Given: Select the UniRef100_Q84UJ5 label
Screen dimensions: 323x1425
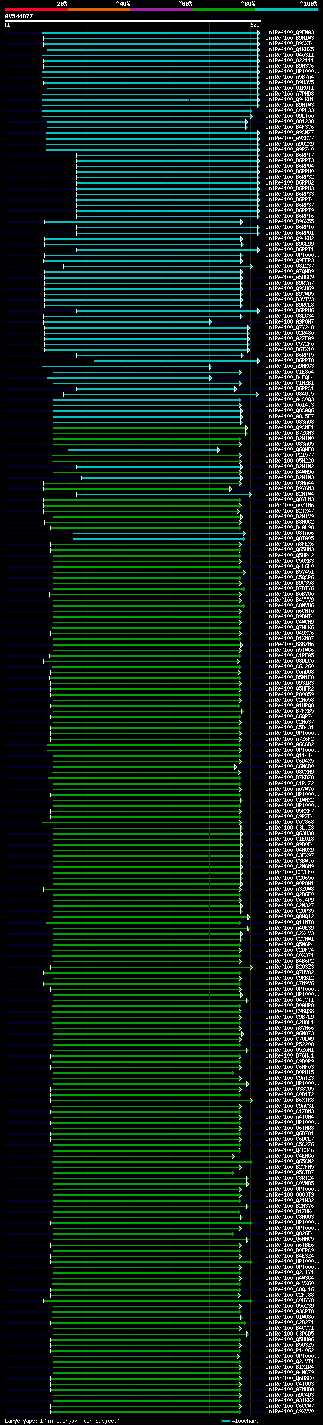Looking at the screenshot, I should coord(290,394).
